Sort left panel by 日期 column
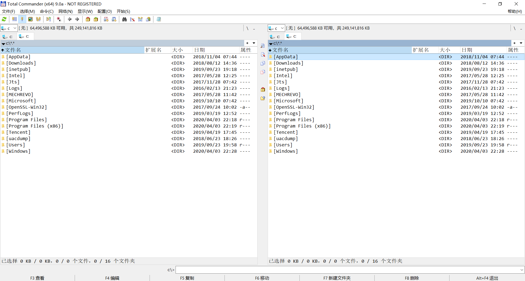The height and width of the screenshot is (281, 525). [x=216, y=50]
